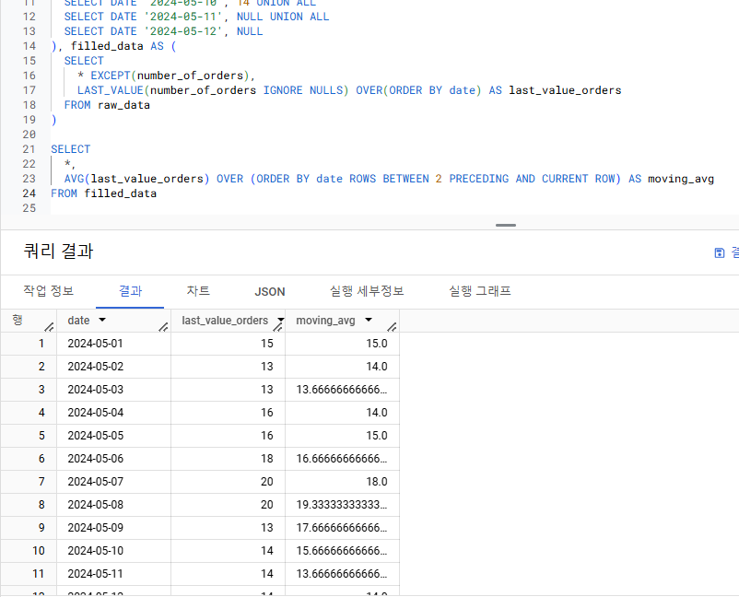Image resolution: width=739 pixels, height=597 pixels.
Task: Click raw_data in editor line 18
Action: pos(124,105)
